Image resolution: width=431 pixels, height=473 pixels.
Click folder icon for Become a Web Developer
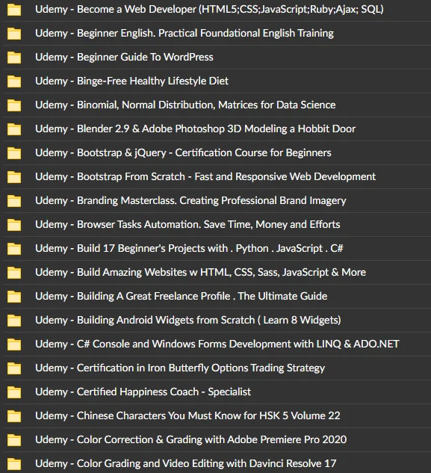coord(14,10)
